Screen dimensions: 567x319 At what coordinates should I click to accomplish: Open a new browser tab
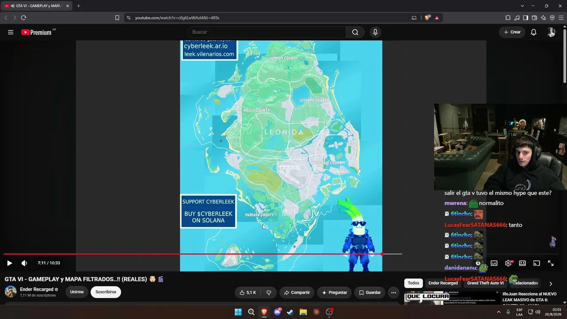pos(78,6)
